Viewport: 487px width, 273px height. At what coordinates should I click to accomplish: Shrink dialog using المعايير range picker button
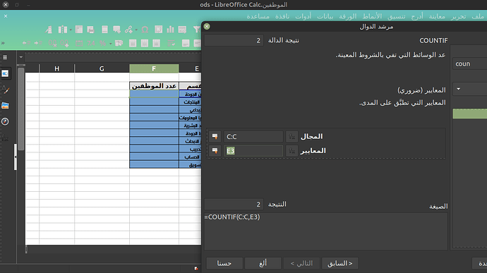pos(215,151)
